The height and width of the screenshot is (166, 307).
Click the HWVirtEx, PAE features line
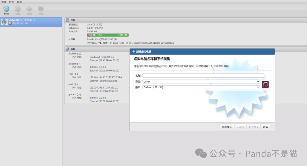(x=130, y=43)
